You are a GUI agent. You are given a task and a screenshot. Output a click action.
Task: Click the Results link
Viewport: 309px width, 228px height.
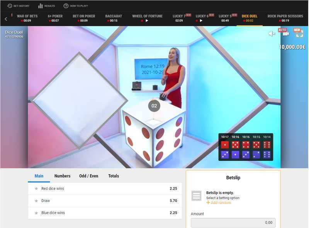[x=49, y=6]
